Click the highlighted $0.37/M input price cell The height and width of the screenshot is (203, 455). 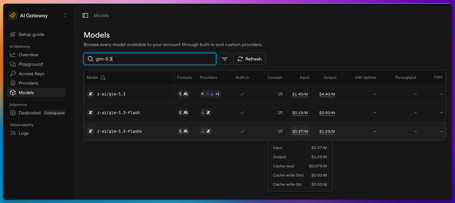tap(300, 131)
